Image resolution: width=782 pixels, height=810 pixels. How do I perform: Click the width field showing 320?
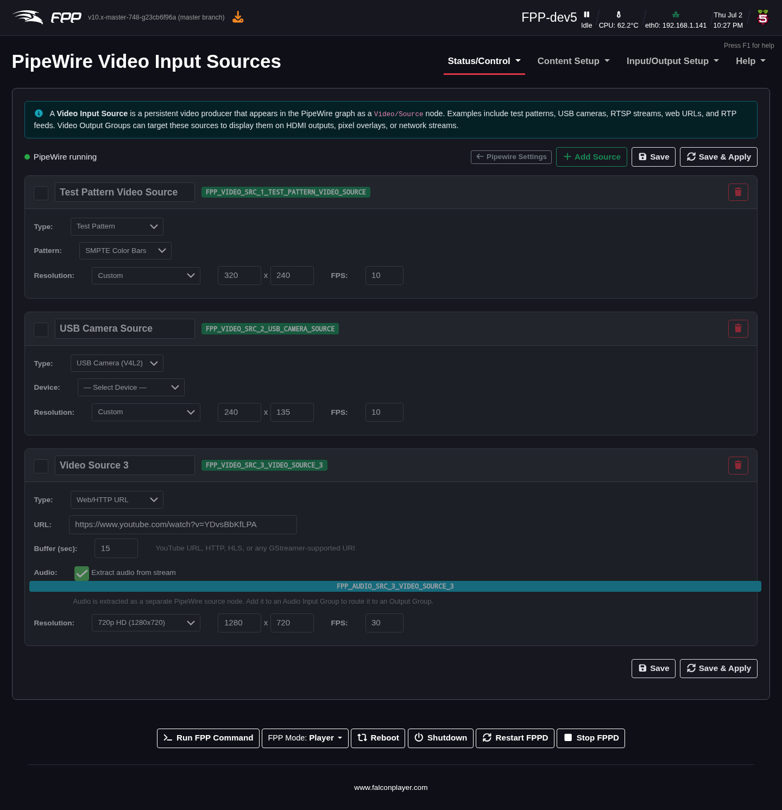[x=239, y=275]
